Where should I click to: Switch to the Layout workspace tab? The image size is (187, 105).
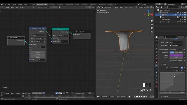point(32,5)
